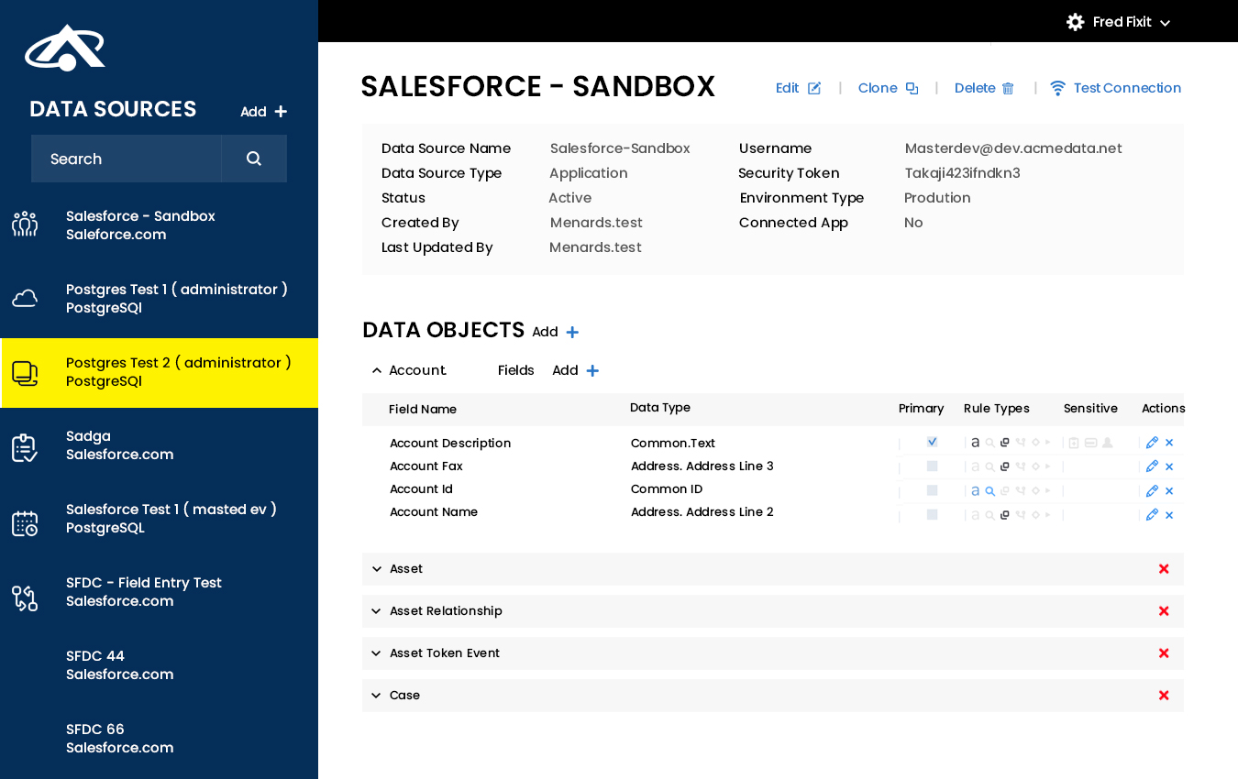Click the Rule Types column header
Screen dimensions: 1238x779
click(x=997, y=409)
